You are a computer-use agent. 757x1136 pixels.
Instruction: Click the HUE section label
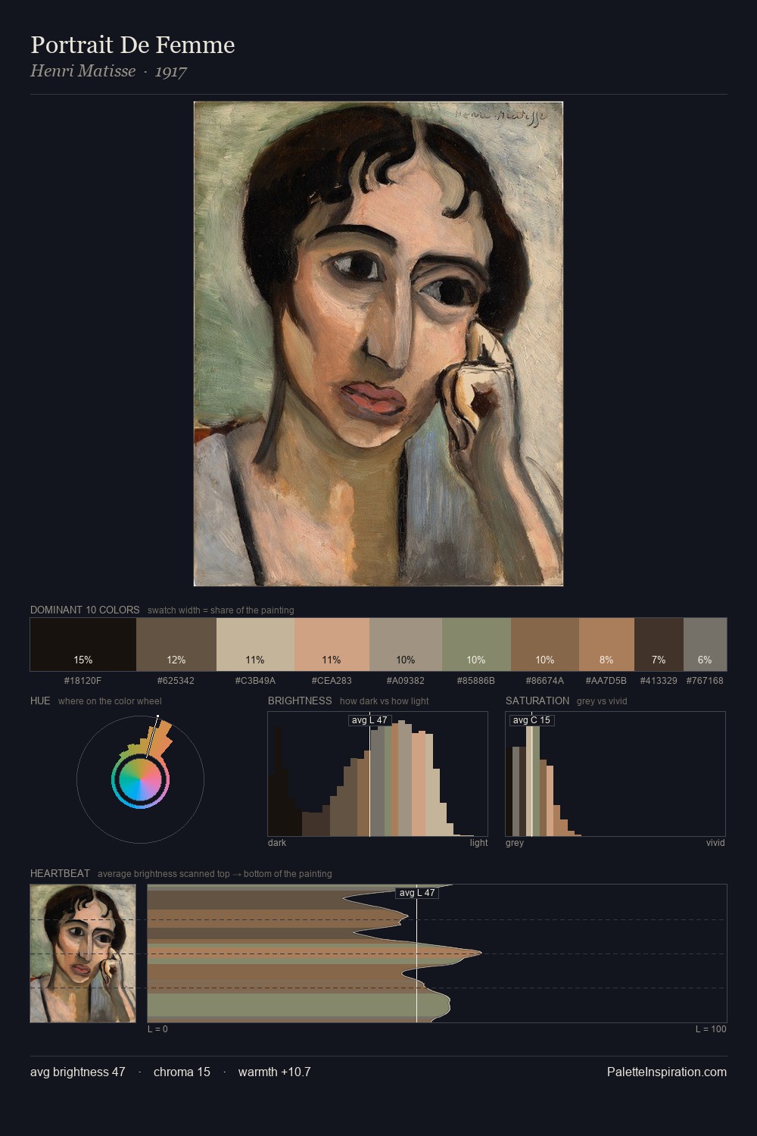click(x=40, y=701)
